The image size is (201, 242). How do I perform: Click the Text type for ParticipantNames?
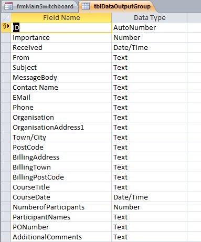149,217
